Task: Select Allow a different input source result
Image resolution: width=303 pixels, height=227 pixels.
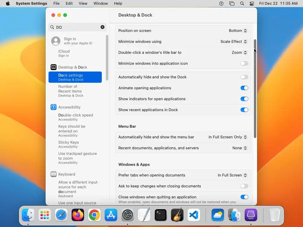Action: pos(75,189)
